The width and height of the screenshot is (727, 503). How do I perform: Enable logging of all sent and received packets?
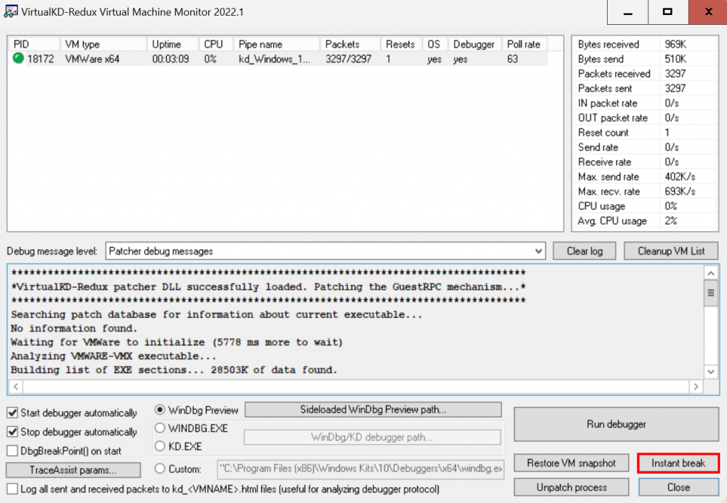point(13,489)
